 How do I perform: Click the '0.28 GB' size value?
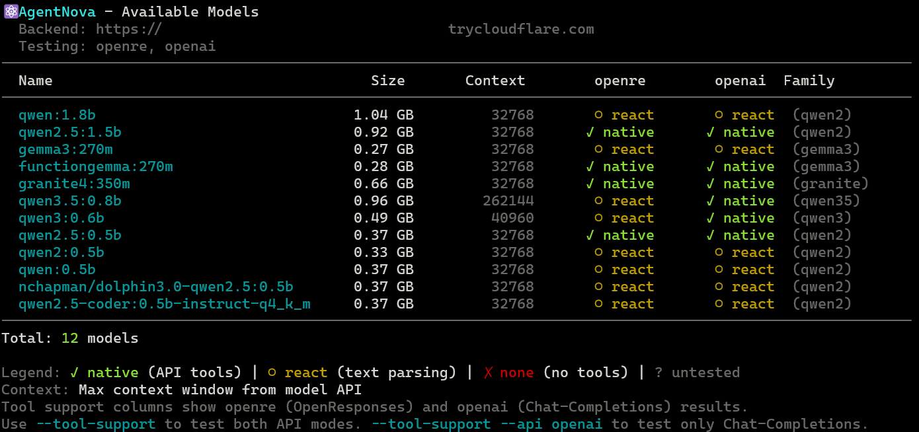pos(383,166)
